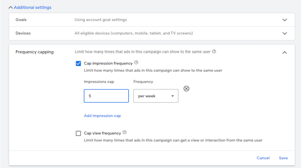Screen dimensions: 301x168
Task: Collapse the Frequency capping section chevron
Action: coord(285,52)
